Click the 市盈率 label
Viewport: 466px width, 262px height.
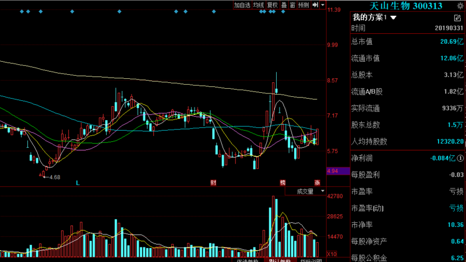point(362,191)
